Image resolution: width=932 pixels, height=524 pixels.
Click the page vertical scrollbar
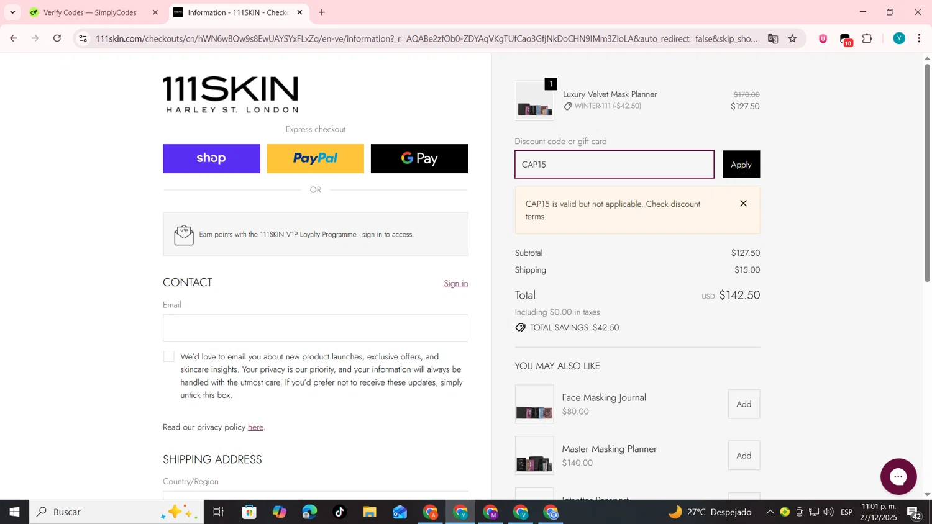927,173
